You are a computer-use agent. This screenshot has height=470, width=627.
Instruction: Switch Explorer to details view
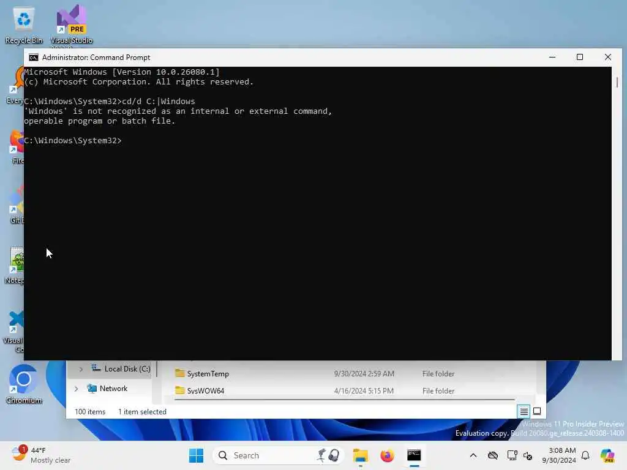[x=524, y=411]
